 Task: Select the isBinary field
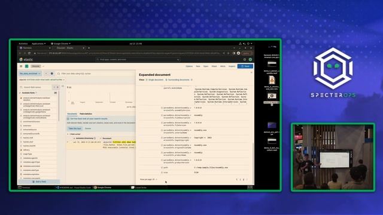coord(26,150)
